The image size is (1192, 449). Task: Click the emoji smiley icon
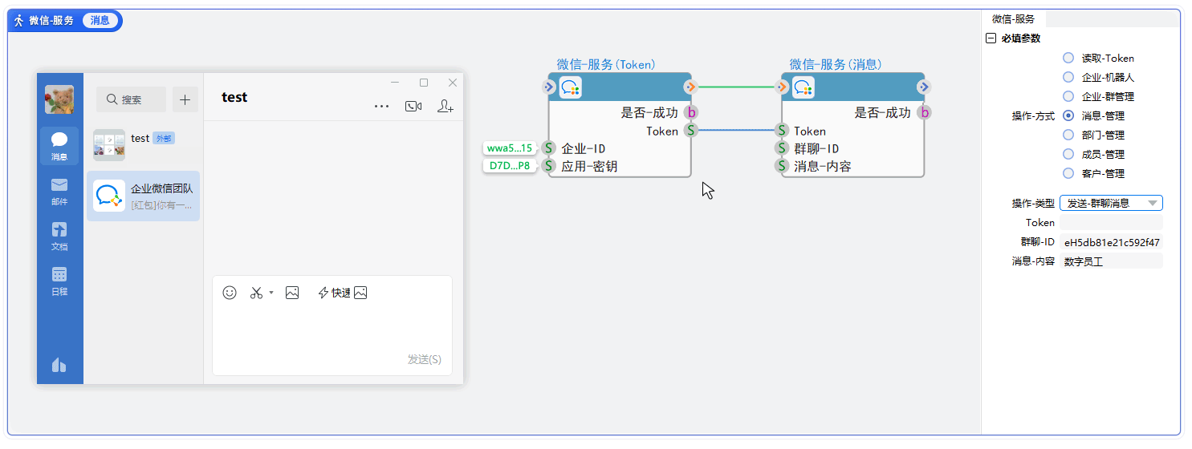point(230,293)
